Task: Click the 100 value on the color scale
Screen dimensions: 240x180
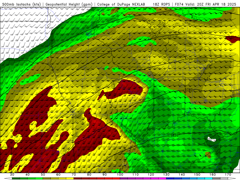Action: point(120,175)
